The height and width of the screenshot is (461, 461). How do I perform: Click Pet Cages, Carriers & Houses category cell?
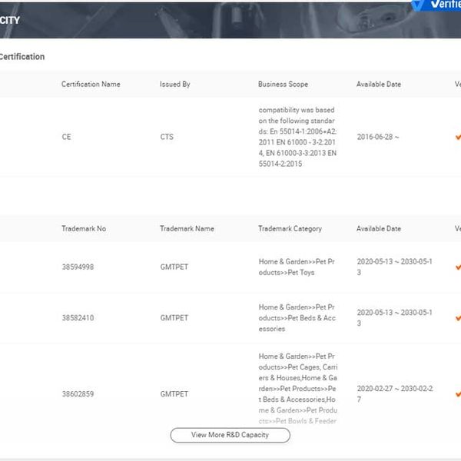click(298, 388)
